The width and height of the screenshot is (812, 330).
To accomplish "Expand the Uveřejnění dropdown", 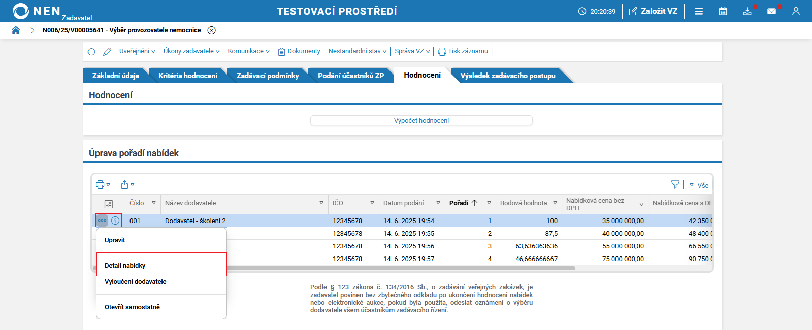I will [x=137, y=51].
